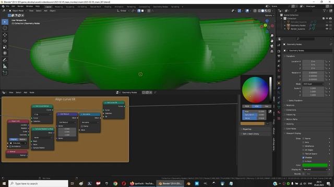The image size is (334, 187).
Task: Toggle camera view in the viewport
Action: 272,46
